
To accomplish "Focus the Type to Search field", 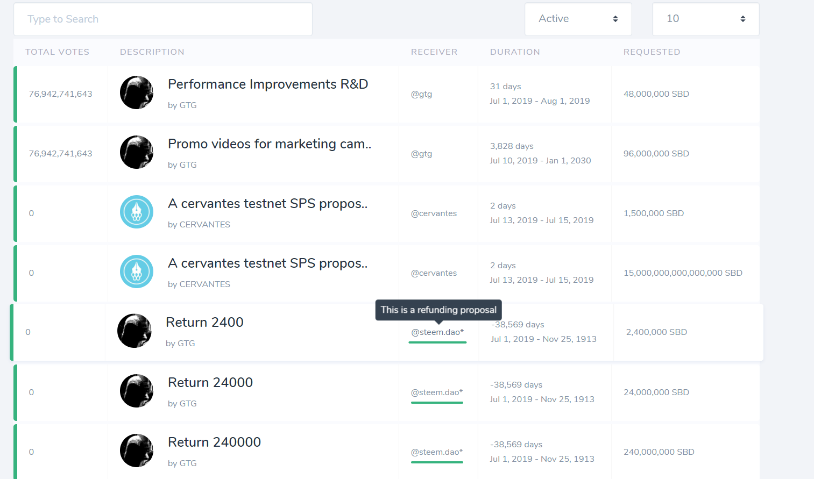I will (163, 19).
